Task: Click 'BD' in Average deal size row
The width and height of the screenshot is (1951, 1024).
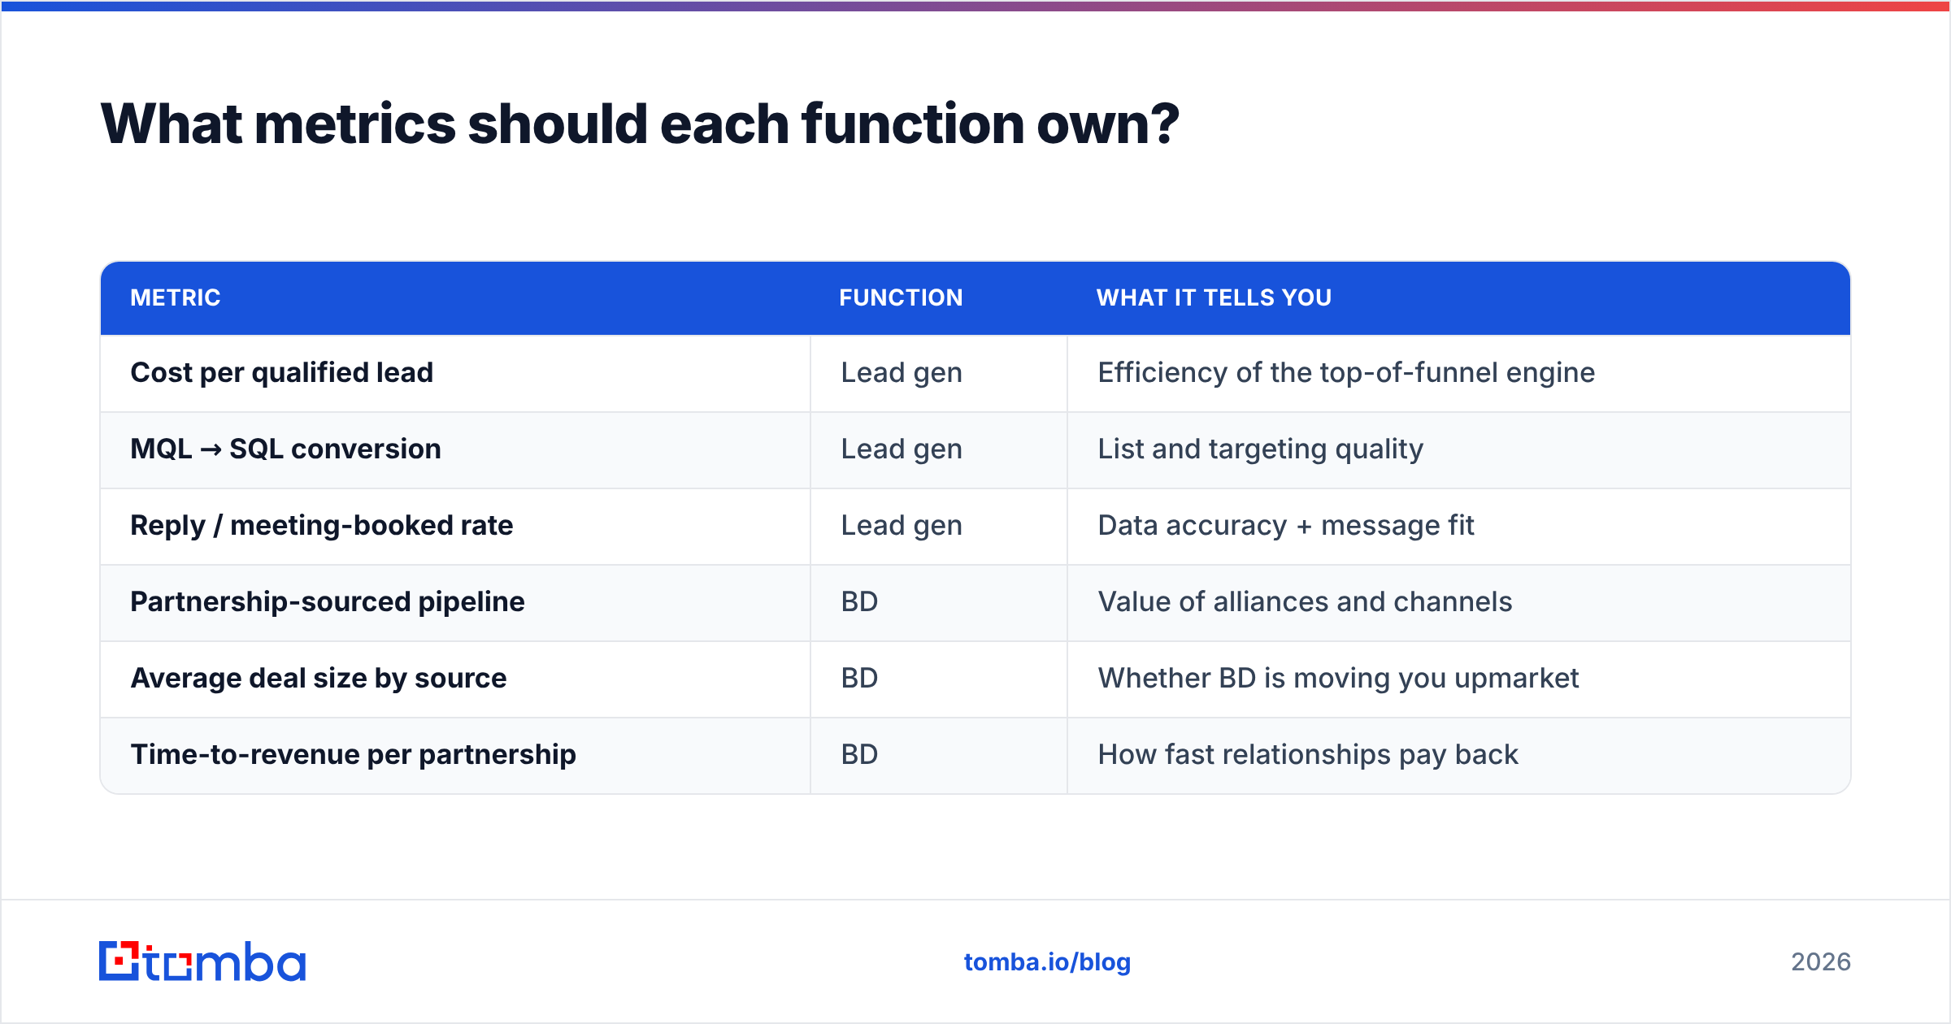Action: click(859, 679)
